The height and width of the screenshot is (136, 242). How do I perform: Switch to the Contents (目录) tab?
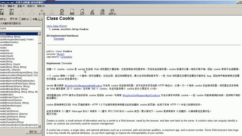click(3, 19)
